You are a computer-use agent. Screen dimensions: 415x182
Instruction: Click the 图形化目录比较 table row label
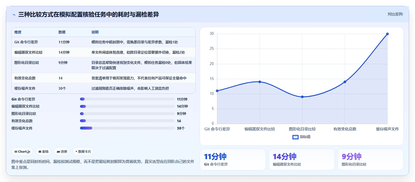[27, 63]
